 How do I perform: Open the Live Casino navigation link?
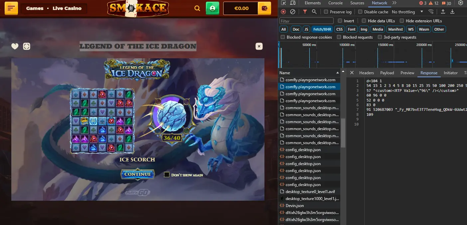point(67,8)
